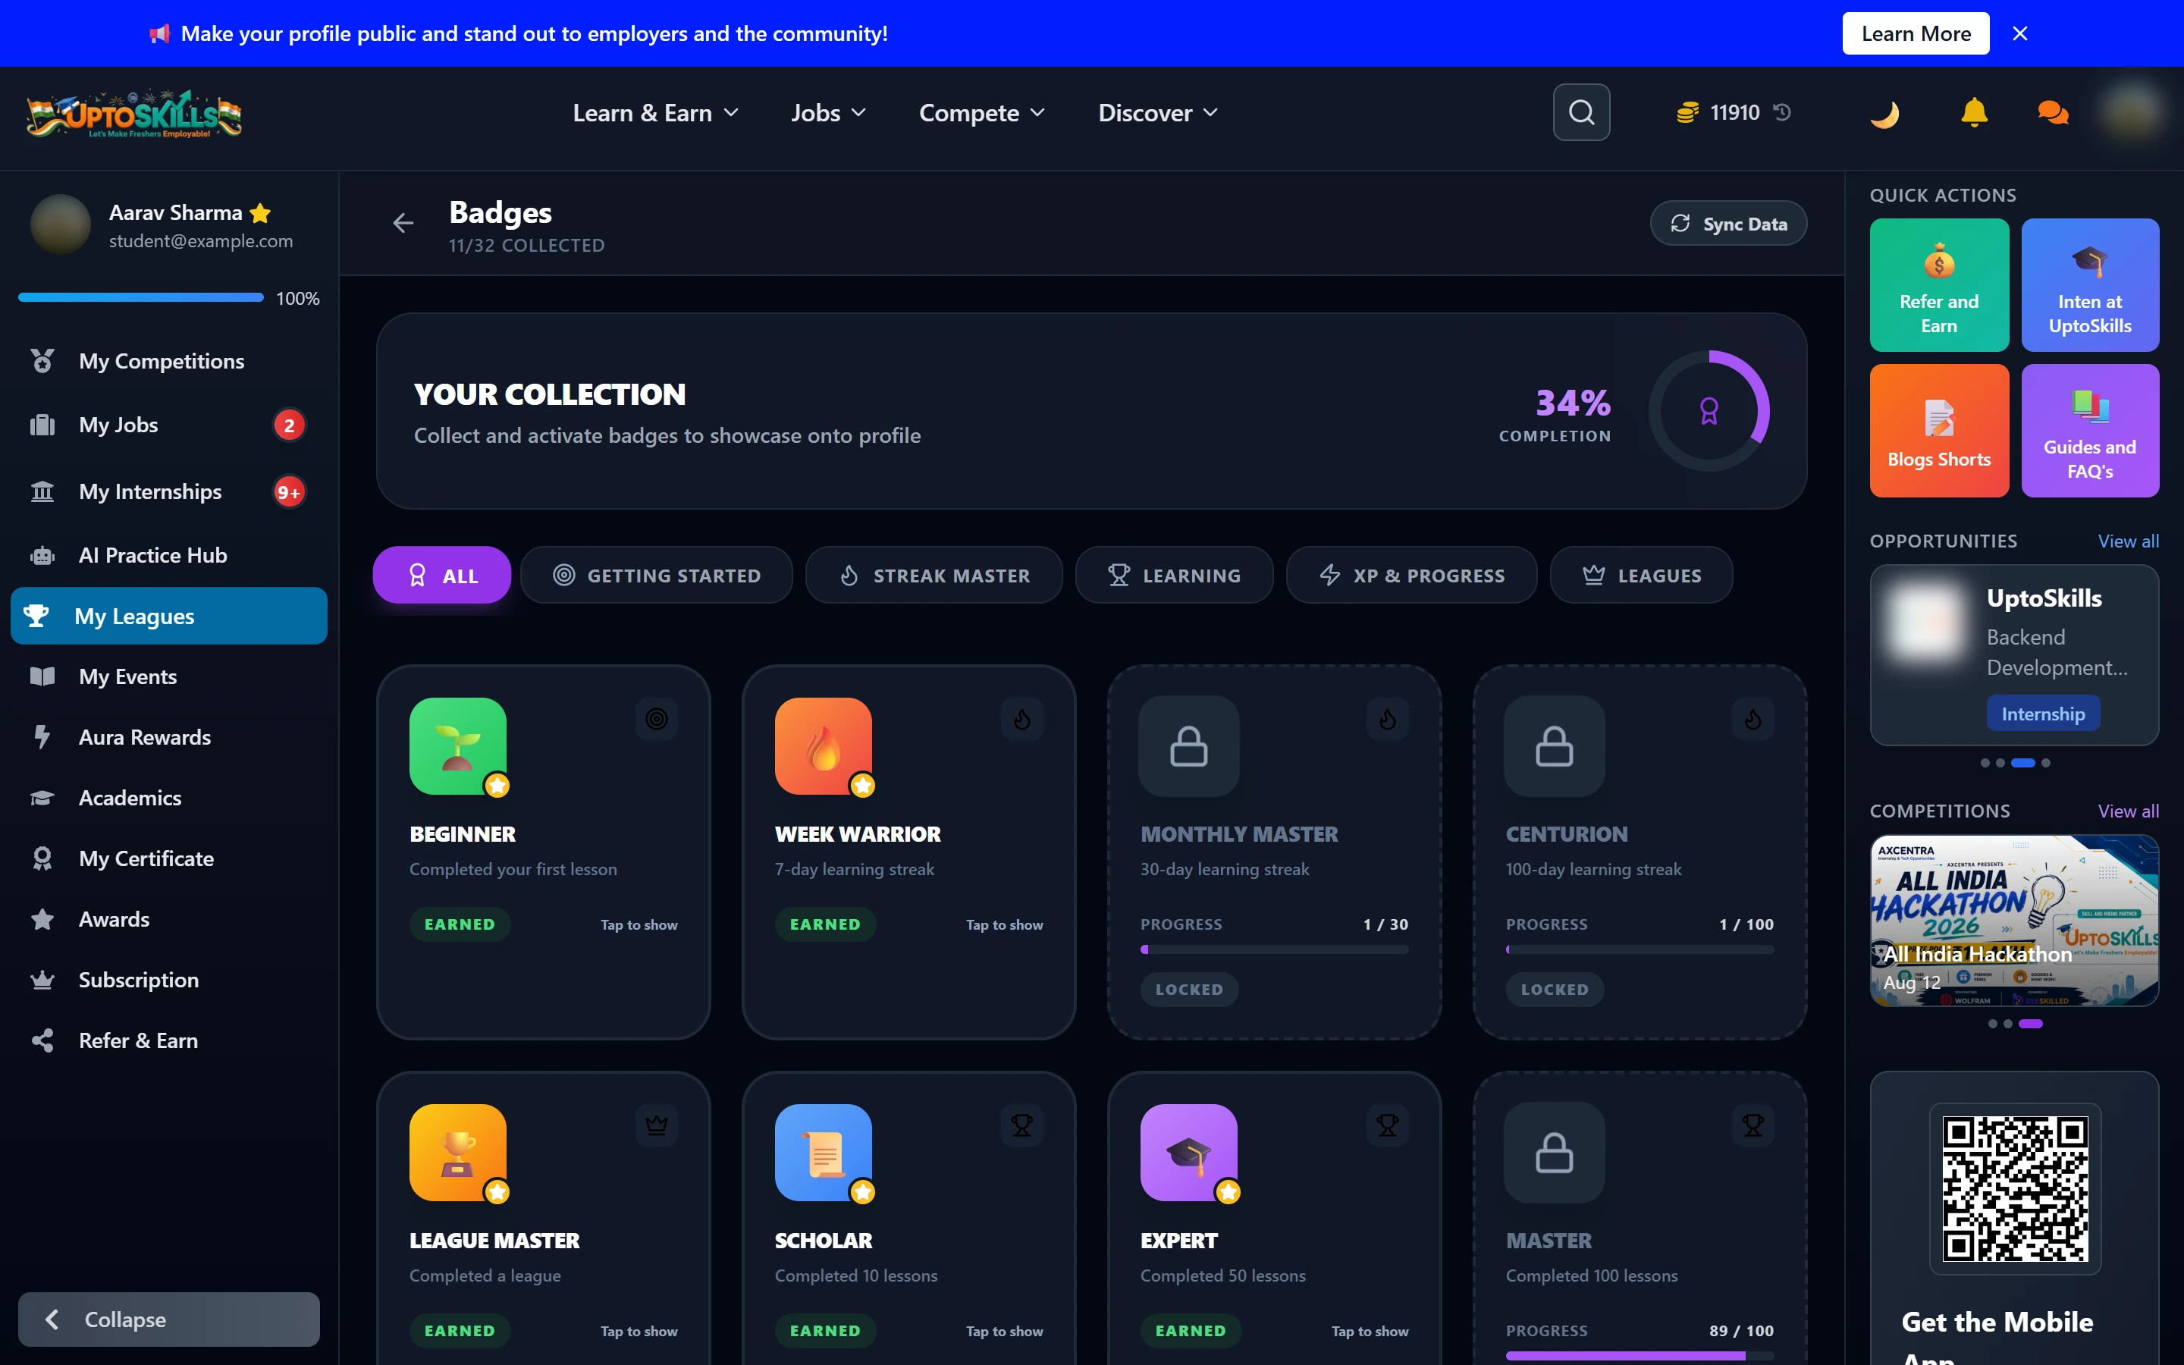The image size is (2184, 1365).
Task: Select XP & Progress filter tab
Action: coord(1411,575)
